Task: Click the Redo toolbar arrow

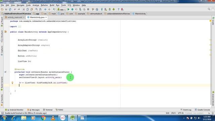Action: coord(19,9)
